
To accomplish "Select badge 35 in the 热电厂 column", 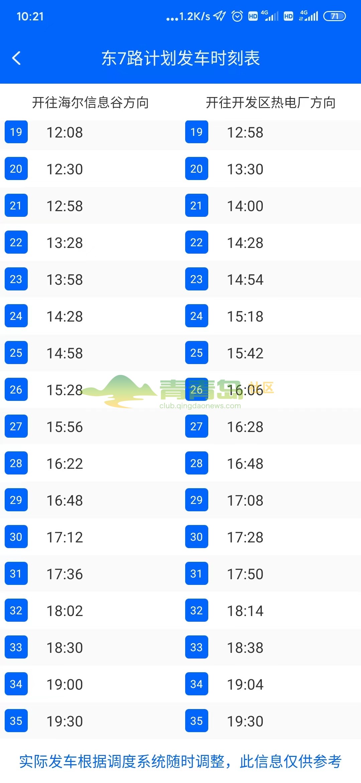I will [x=197, y=721].
